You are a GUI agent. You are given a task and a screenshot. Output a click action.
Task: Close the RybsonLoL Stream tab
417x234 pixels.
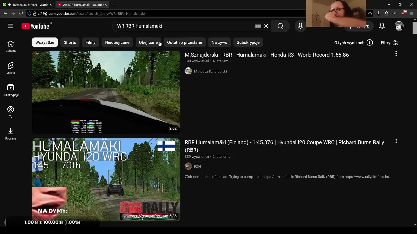coord(50,5)
